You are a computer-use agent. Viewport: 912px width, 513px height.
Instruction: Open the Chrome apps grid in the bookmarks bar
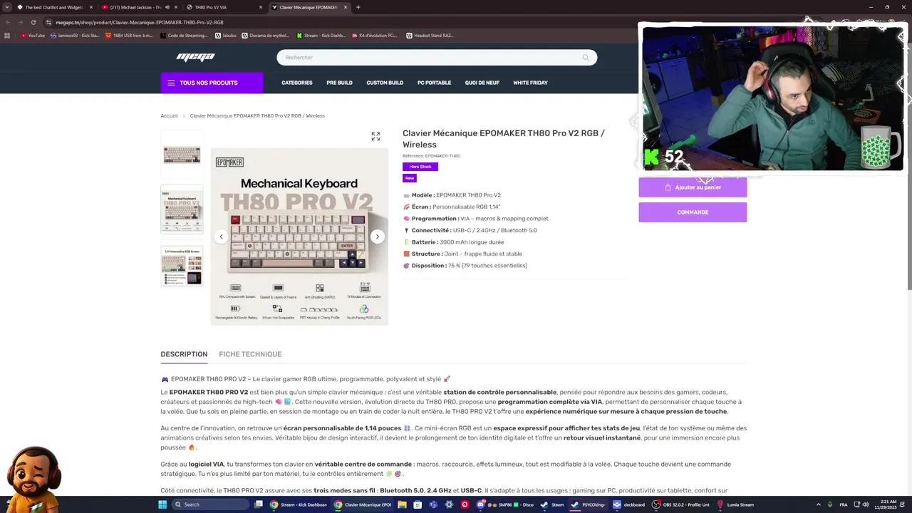(x=7, y=35)
